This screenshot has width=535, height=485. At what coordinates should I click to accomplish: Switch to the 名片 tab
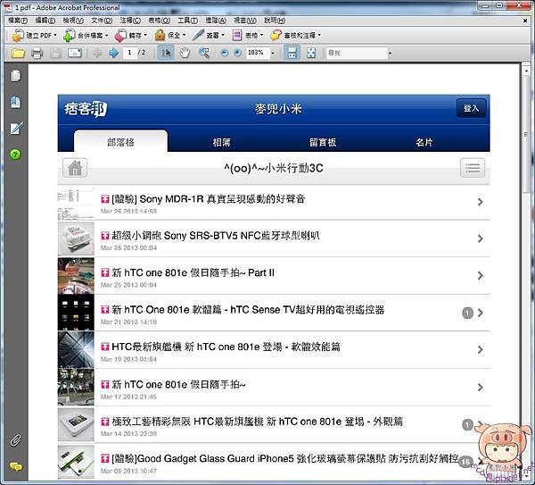pos(424,142)
